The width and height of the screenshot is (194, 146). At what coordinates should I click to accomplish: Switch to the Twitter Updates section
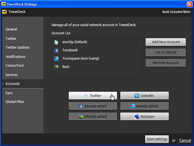[x=17, y=47]
